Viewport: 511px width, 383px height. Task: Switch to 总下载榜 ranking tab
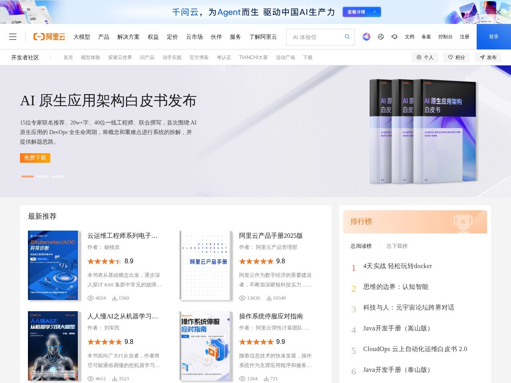[x=397, y=246]
